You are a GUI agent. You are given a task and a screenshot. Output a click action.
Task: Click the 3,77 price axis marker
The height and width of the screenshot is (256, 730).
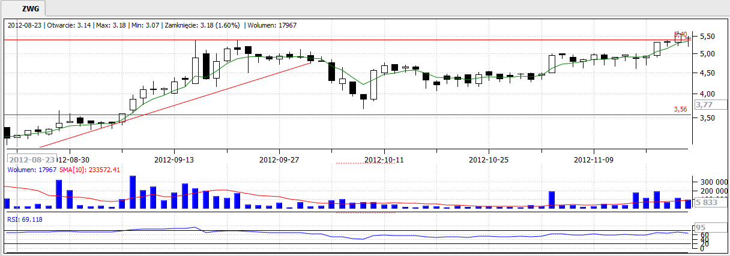pos(704,104)
